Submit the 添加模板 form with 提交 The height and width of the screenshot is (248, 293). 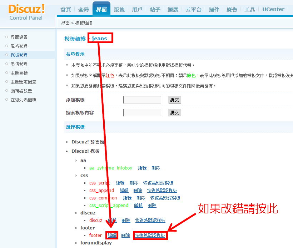pos(175,100)
